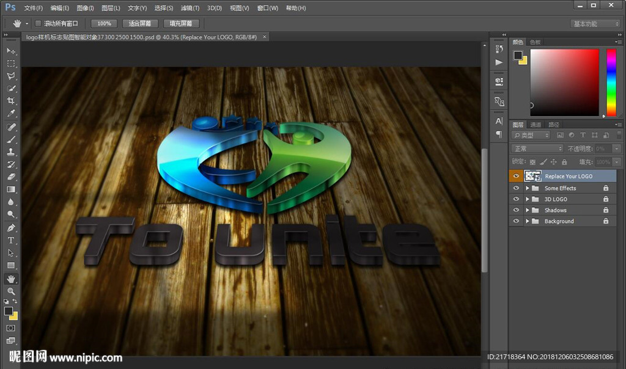626x369 pixels.
Task: Open the fill slider dropdown arrow
Action: point(617,162)
